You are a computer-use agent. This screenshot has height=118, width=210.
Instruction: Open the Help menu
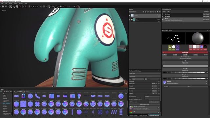pyautogui.click(x=26, y=4)
